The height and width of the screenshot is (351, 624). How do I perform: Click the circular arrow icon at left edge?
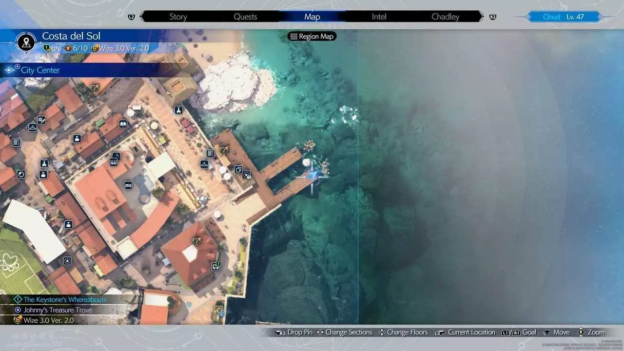click(21, 174)
